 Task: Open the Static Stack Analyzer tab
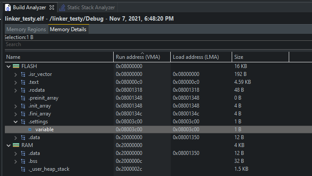point(91,8)
